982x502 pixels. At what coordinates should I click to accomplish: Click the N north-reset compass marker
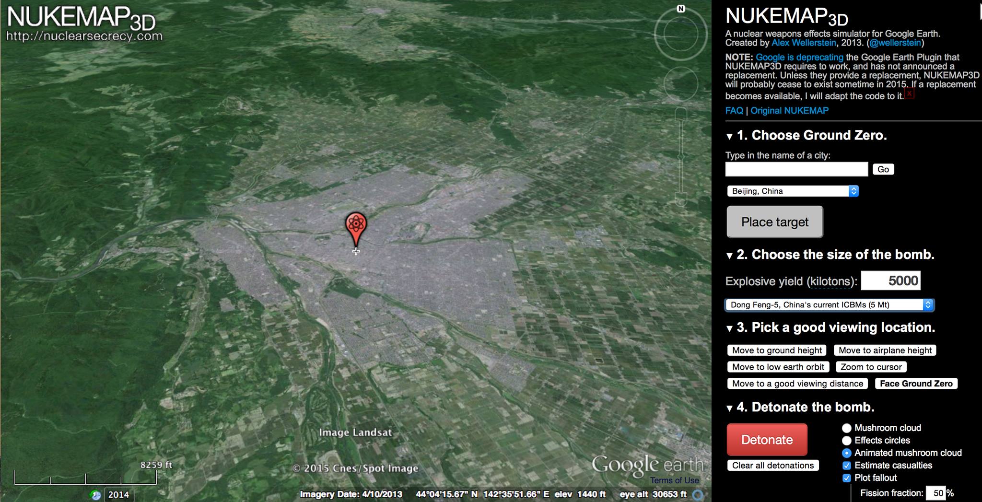[x=681, y=9]
